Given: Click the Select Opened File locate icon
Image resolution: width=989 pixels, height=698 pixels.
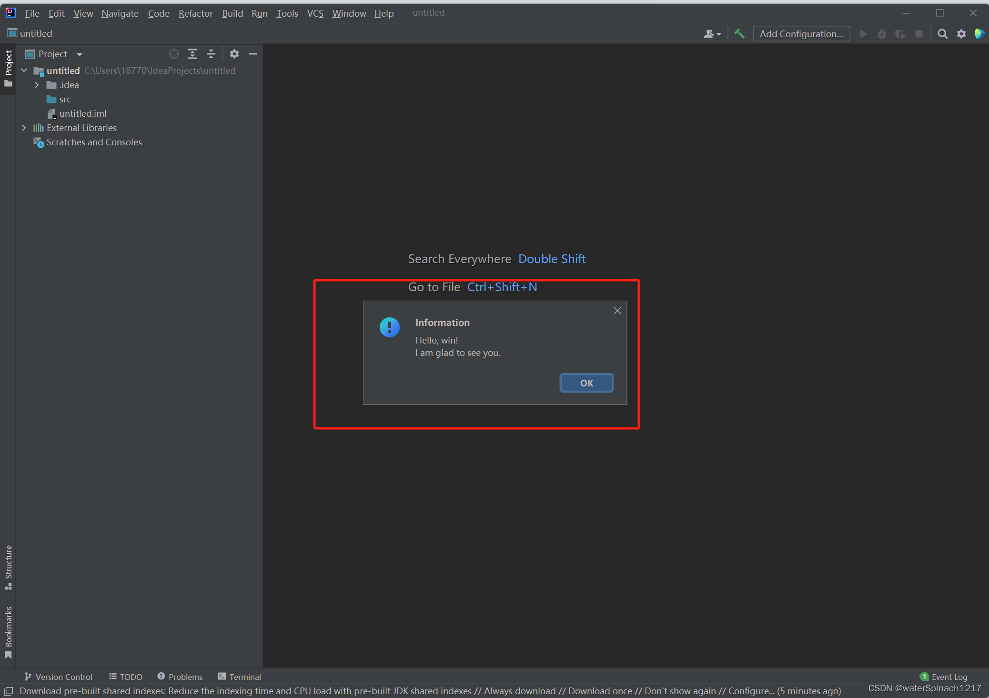Looking at the screenshot, I should pyautogui.click(x=174, y=54).
